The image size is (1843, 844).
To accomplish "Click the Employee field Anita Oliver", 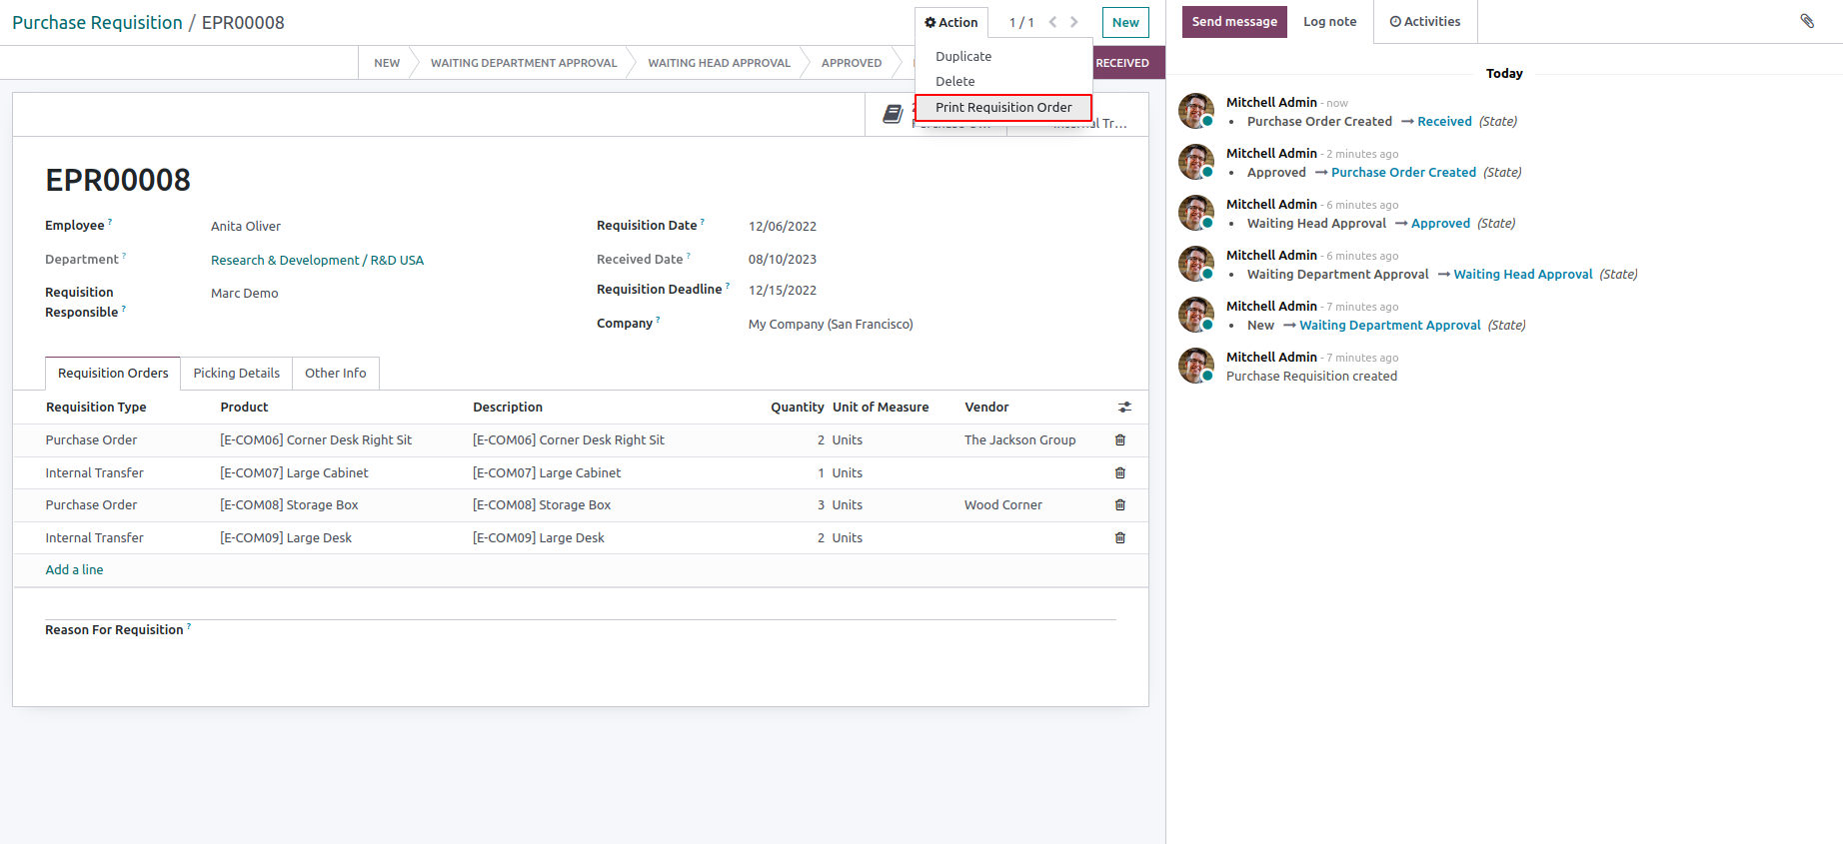I will click(x=246, y=227).
